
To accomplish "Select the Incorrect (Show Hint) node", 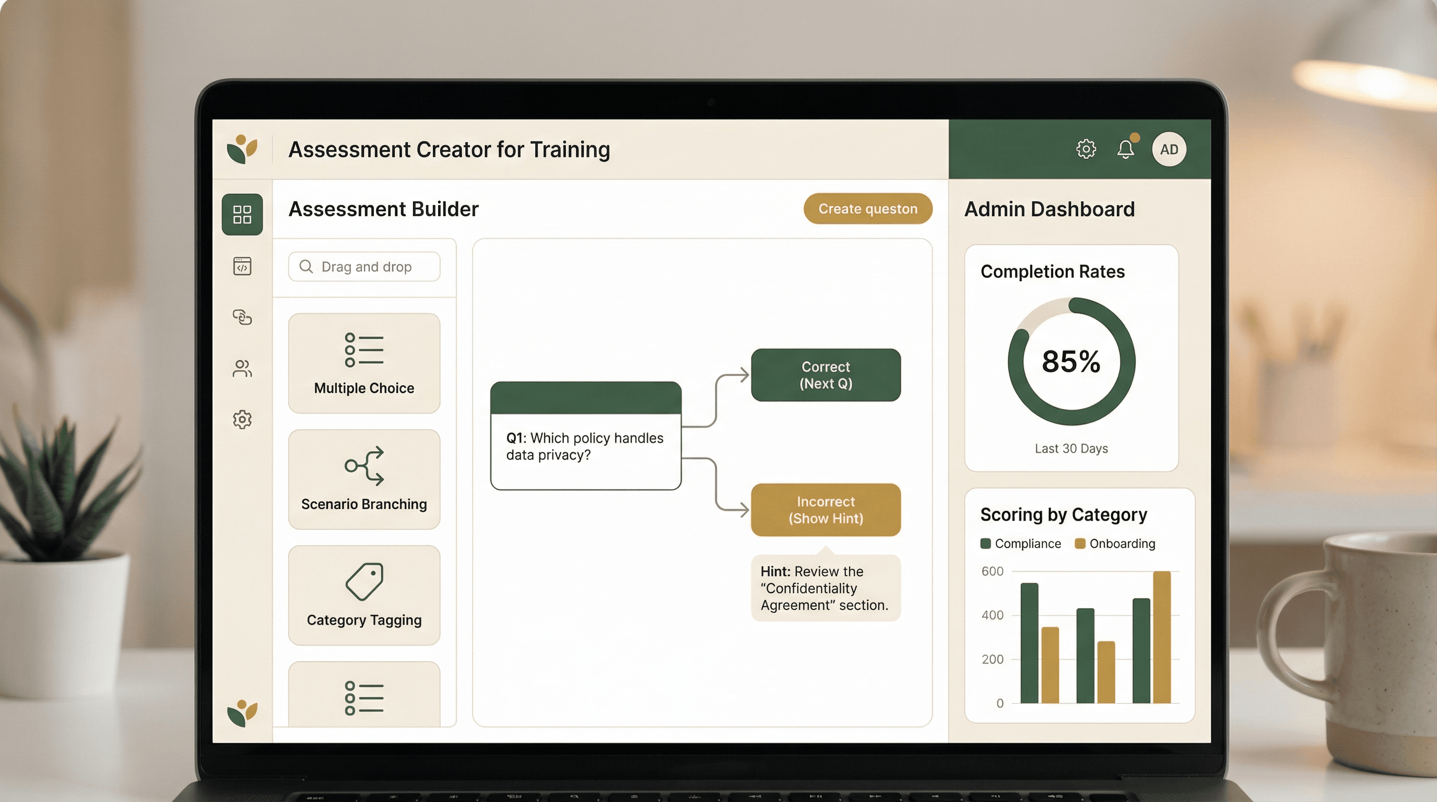I will click(826, 509).
